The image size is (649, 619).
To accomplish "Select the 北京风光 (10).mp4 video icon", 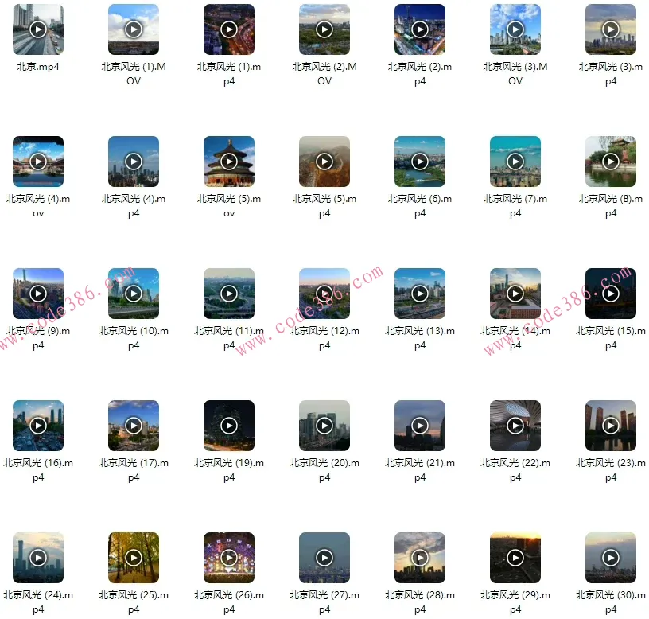I will [134, 294].
